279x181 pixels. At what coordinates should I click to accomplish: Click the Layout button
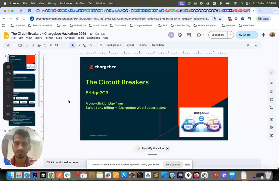tap(129, 45)
